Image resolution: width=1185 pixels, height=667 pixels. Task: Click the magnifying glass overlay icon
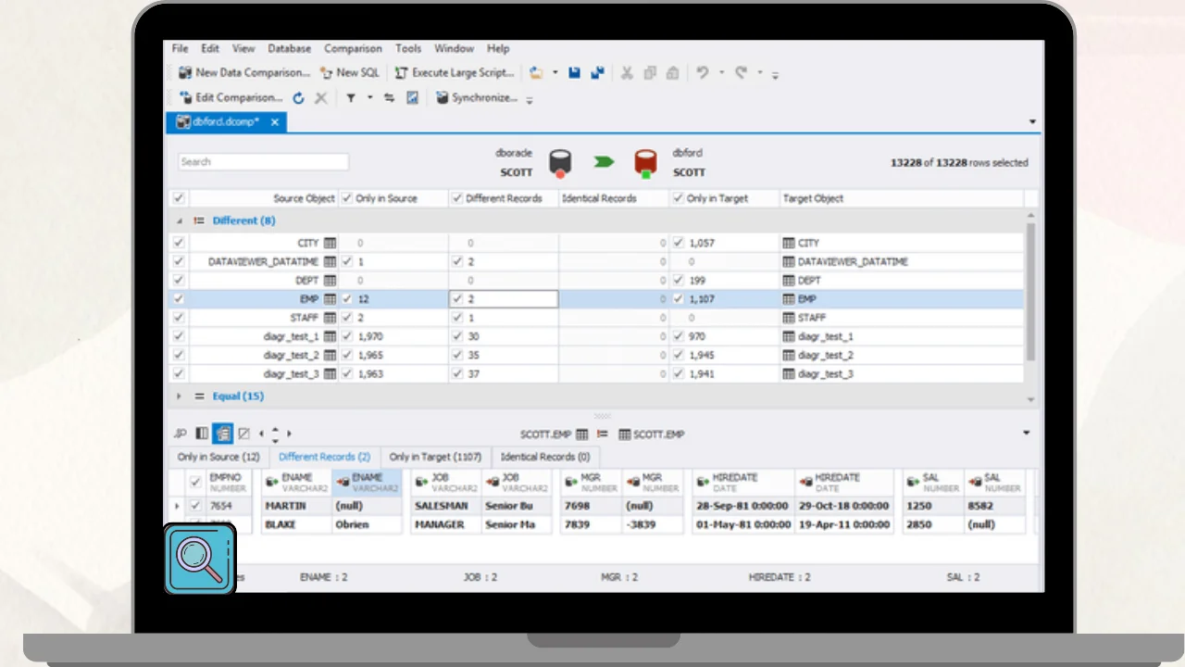(x=200, y=559)
